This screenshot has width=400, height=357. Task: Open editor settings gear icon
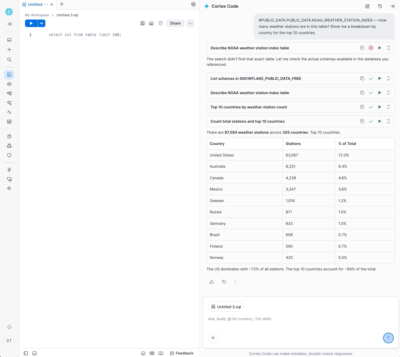click(193, 4)
